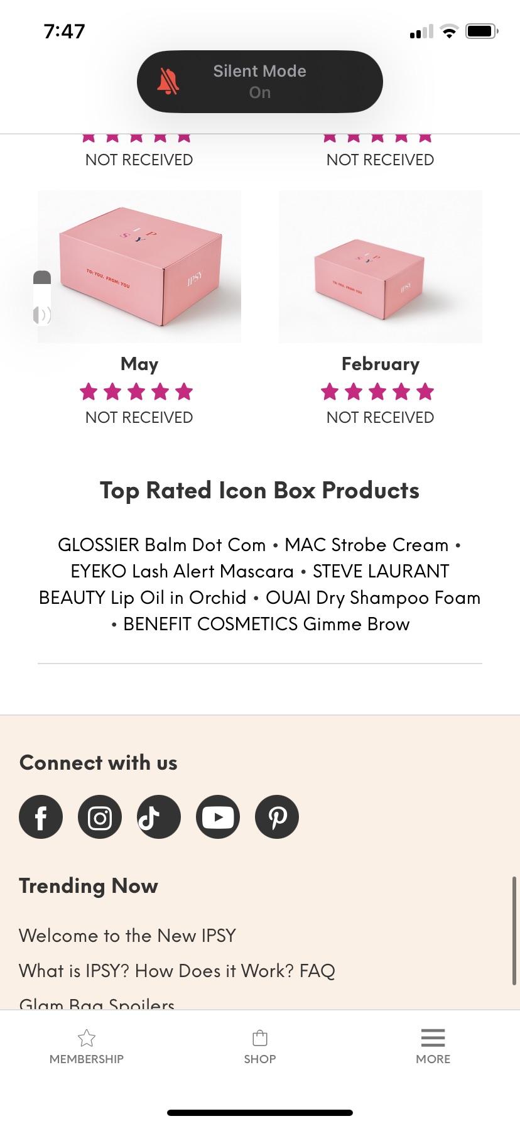
Task: Open the More hamburger menu
Action: click(x=433, y=1038)
